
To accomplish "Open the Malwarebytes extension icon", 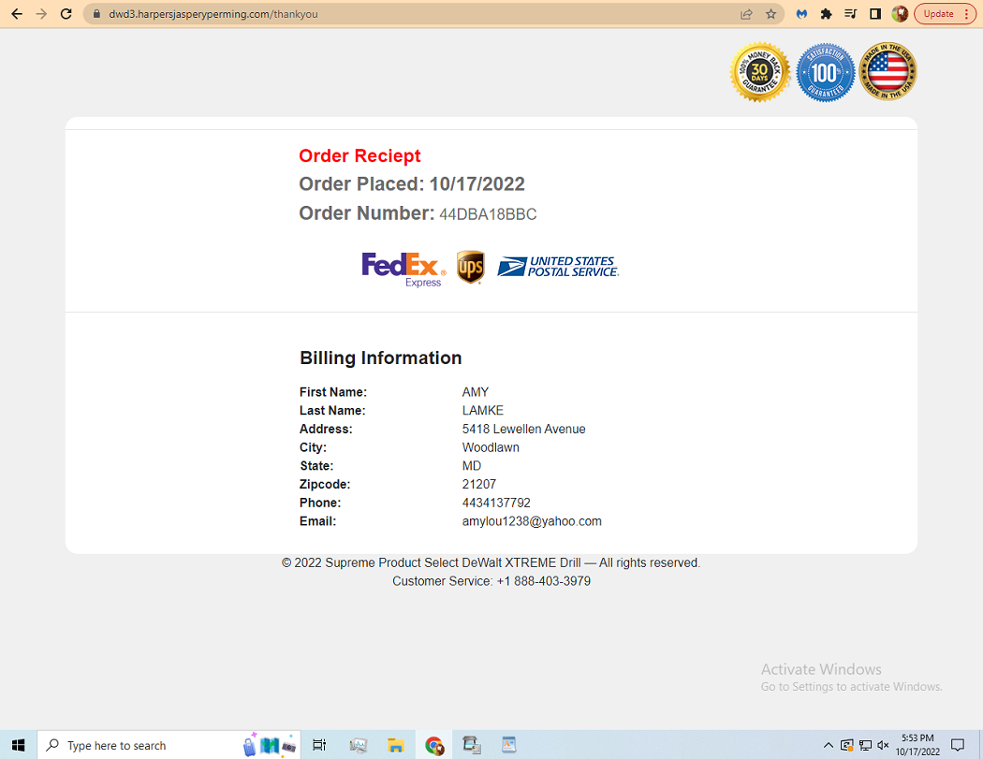I will (800, 14).
